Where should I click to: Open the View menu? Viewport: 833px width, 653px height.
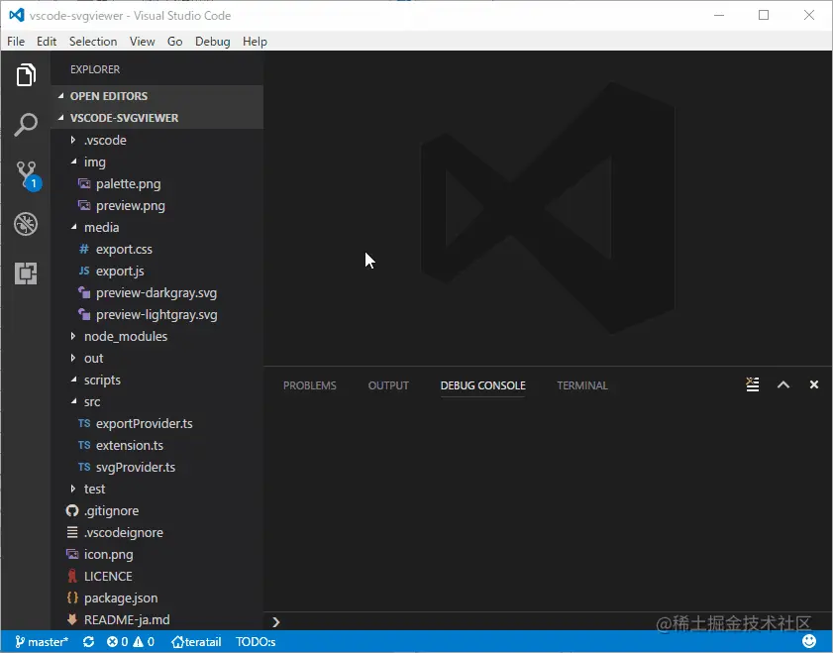(x=143, y=42)
